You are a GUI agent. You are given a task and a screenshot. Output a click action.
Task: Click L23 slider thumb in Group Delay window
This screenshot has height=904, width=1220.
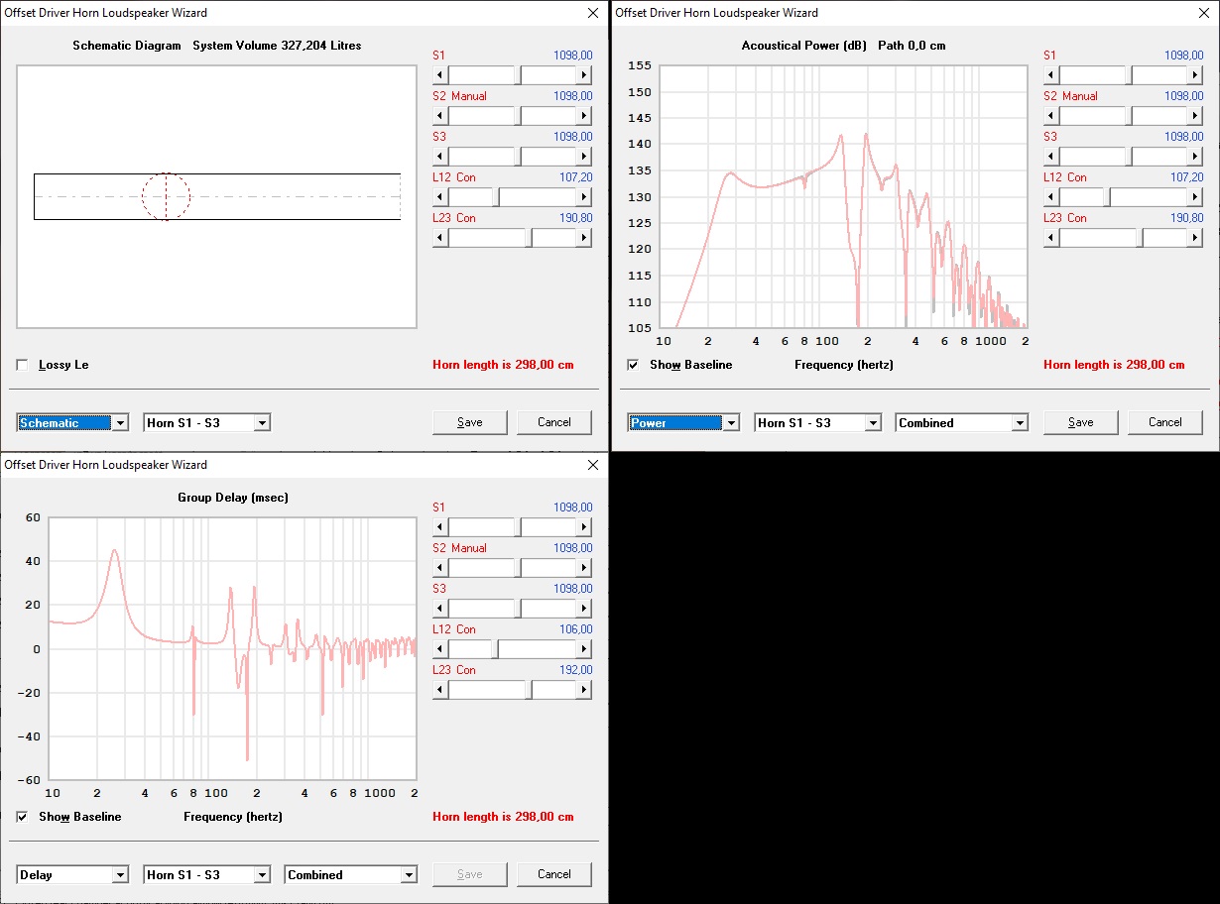[x=529, y=690]
